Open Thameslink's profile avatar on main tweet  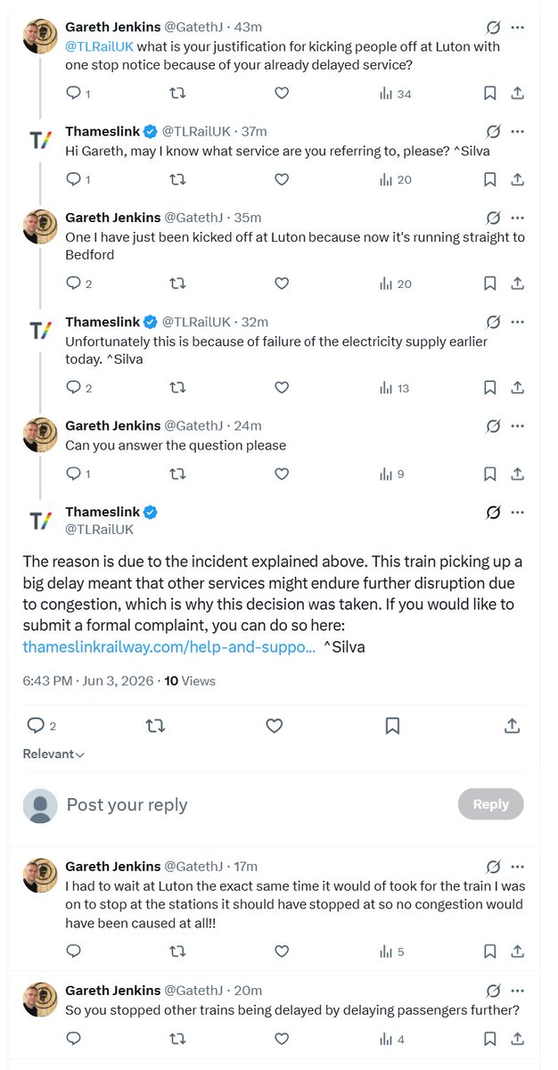40,521
